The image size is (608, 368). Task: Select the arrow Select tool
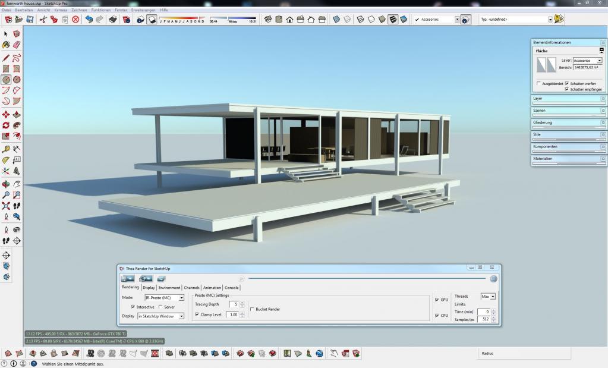[6, 34]
